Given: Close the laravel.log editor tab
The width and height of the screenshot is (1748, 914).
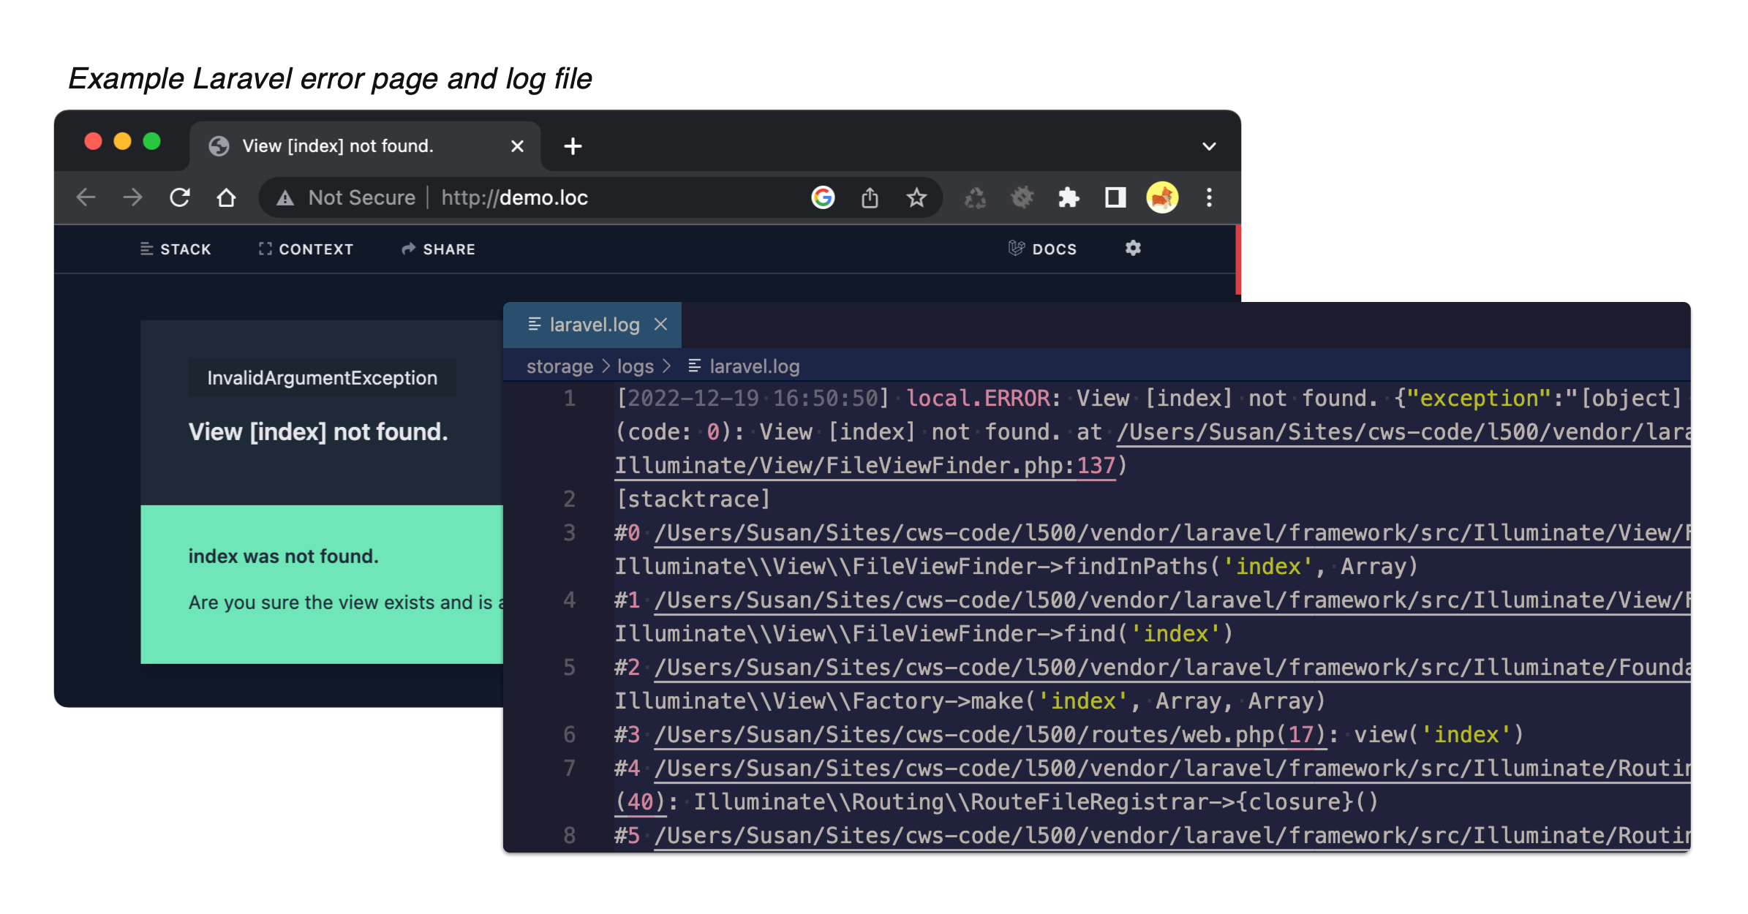Looking at the screenshot, I should pos(660,324).
